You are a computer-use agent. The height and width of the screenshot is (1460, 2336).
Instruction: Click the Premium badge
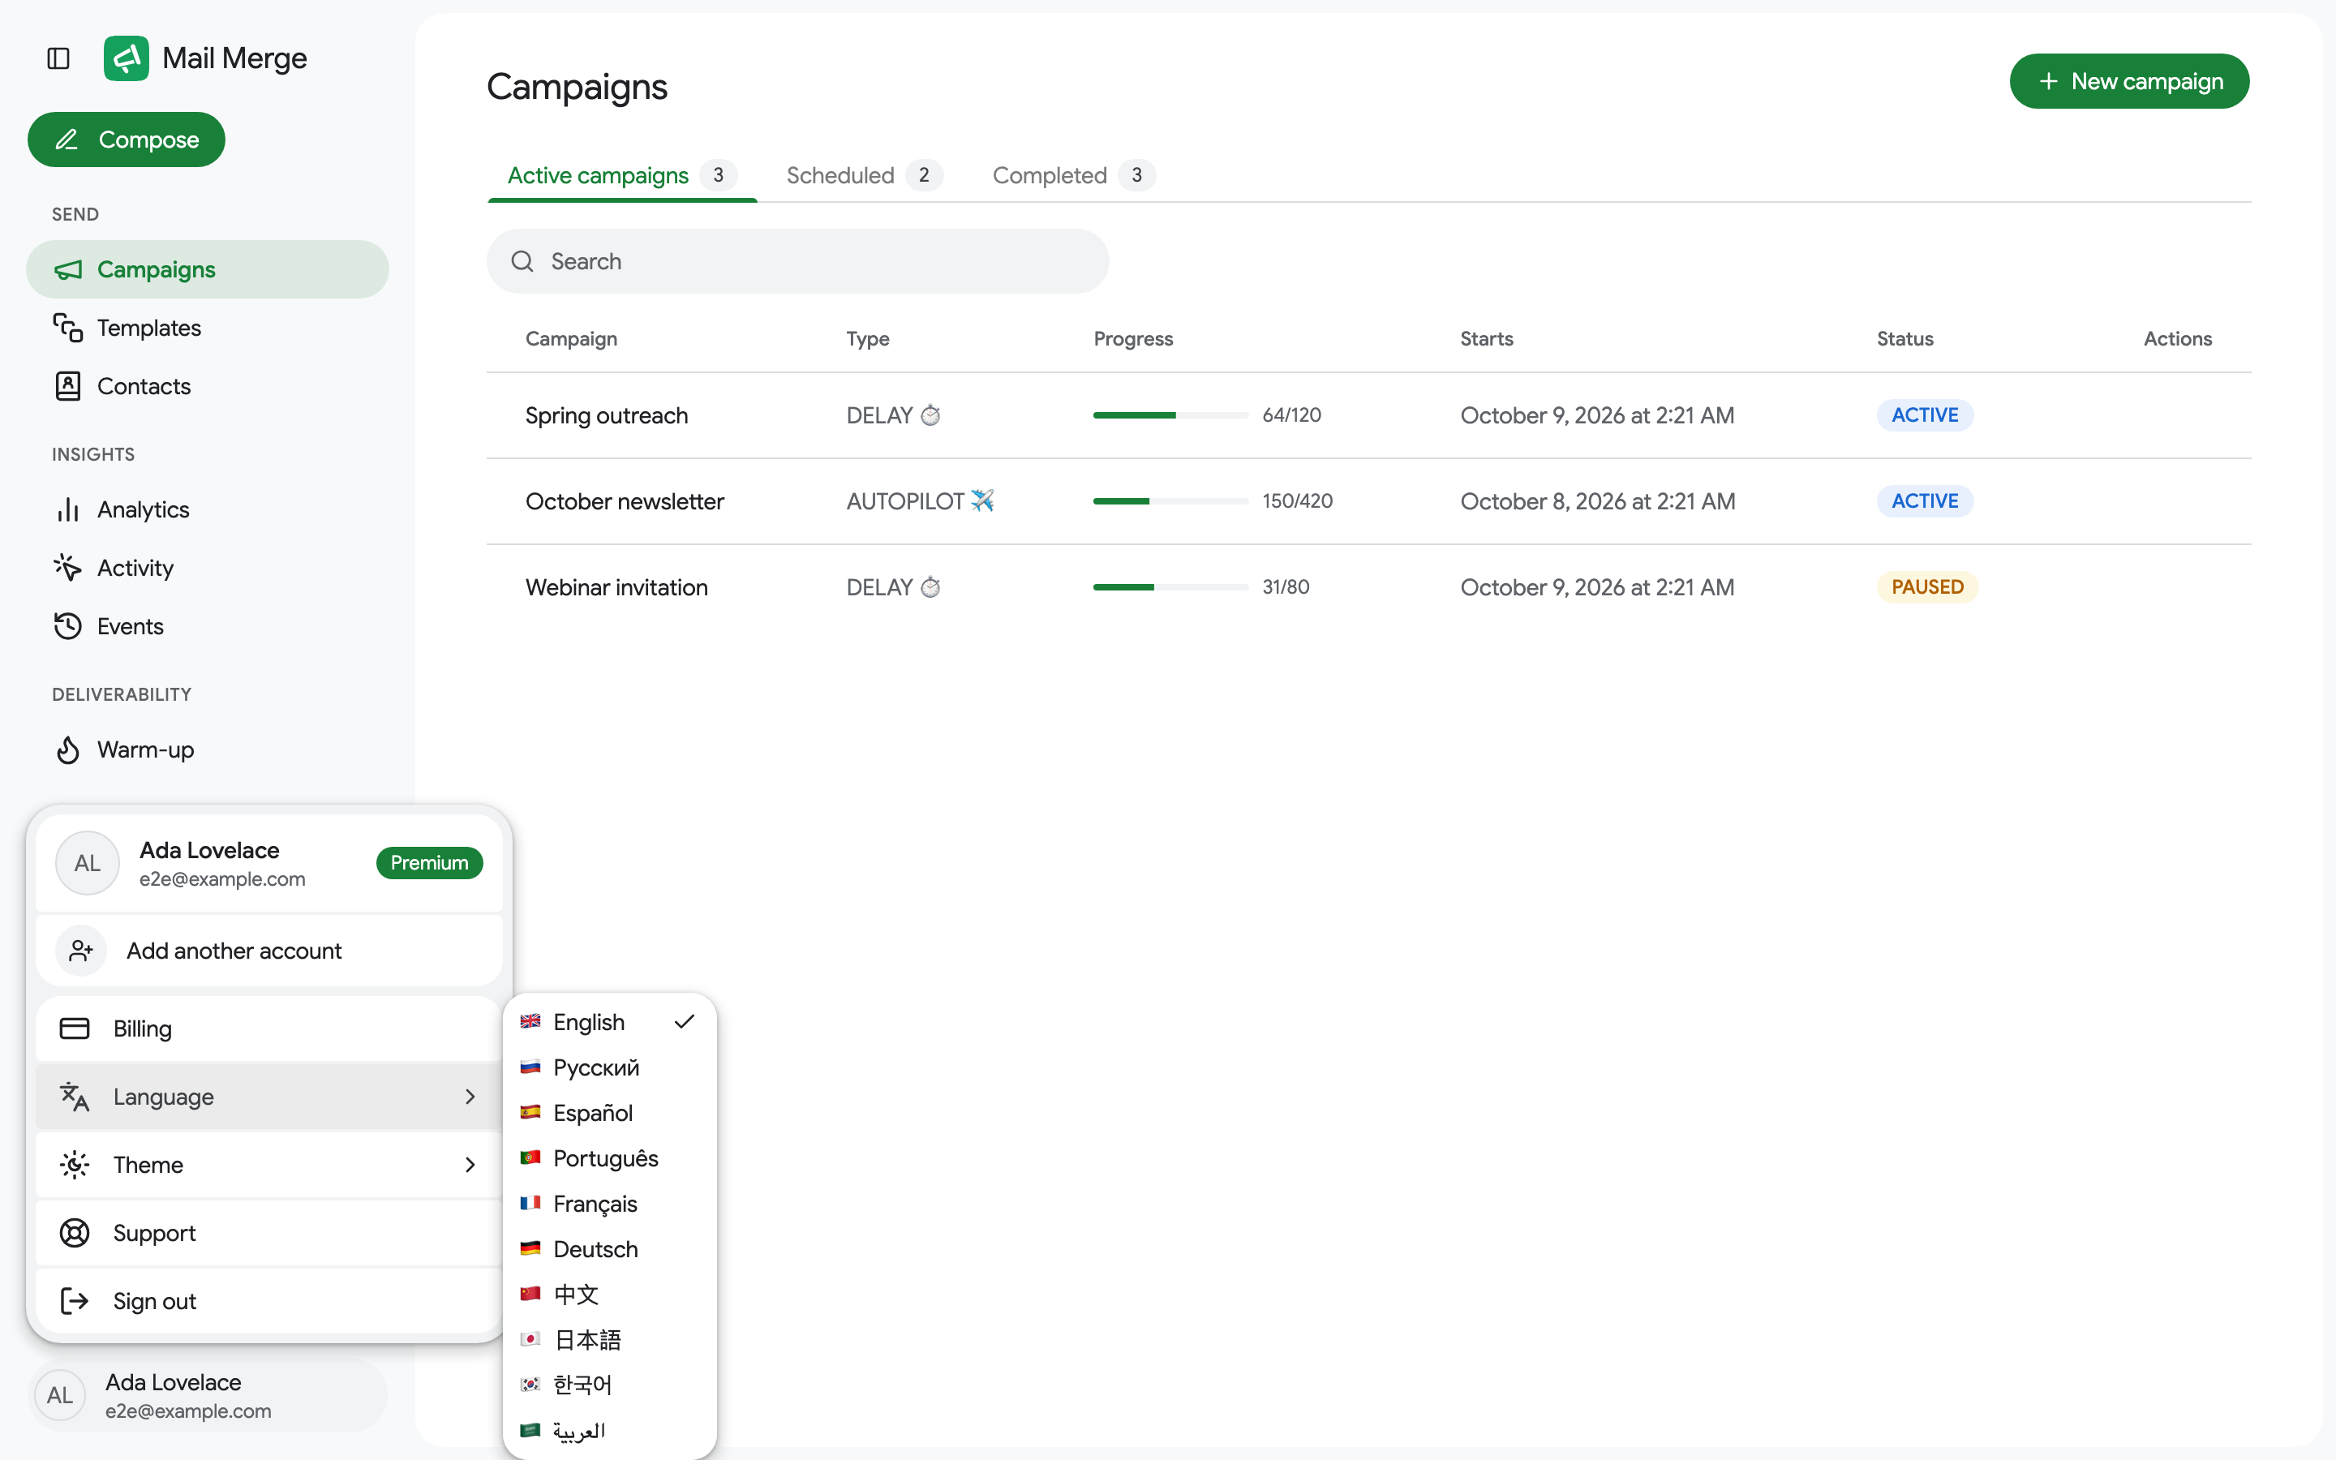coord(430,863)
